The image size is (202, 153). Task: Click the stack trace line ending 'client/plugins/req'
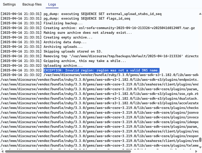[99, 131]
